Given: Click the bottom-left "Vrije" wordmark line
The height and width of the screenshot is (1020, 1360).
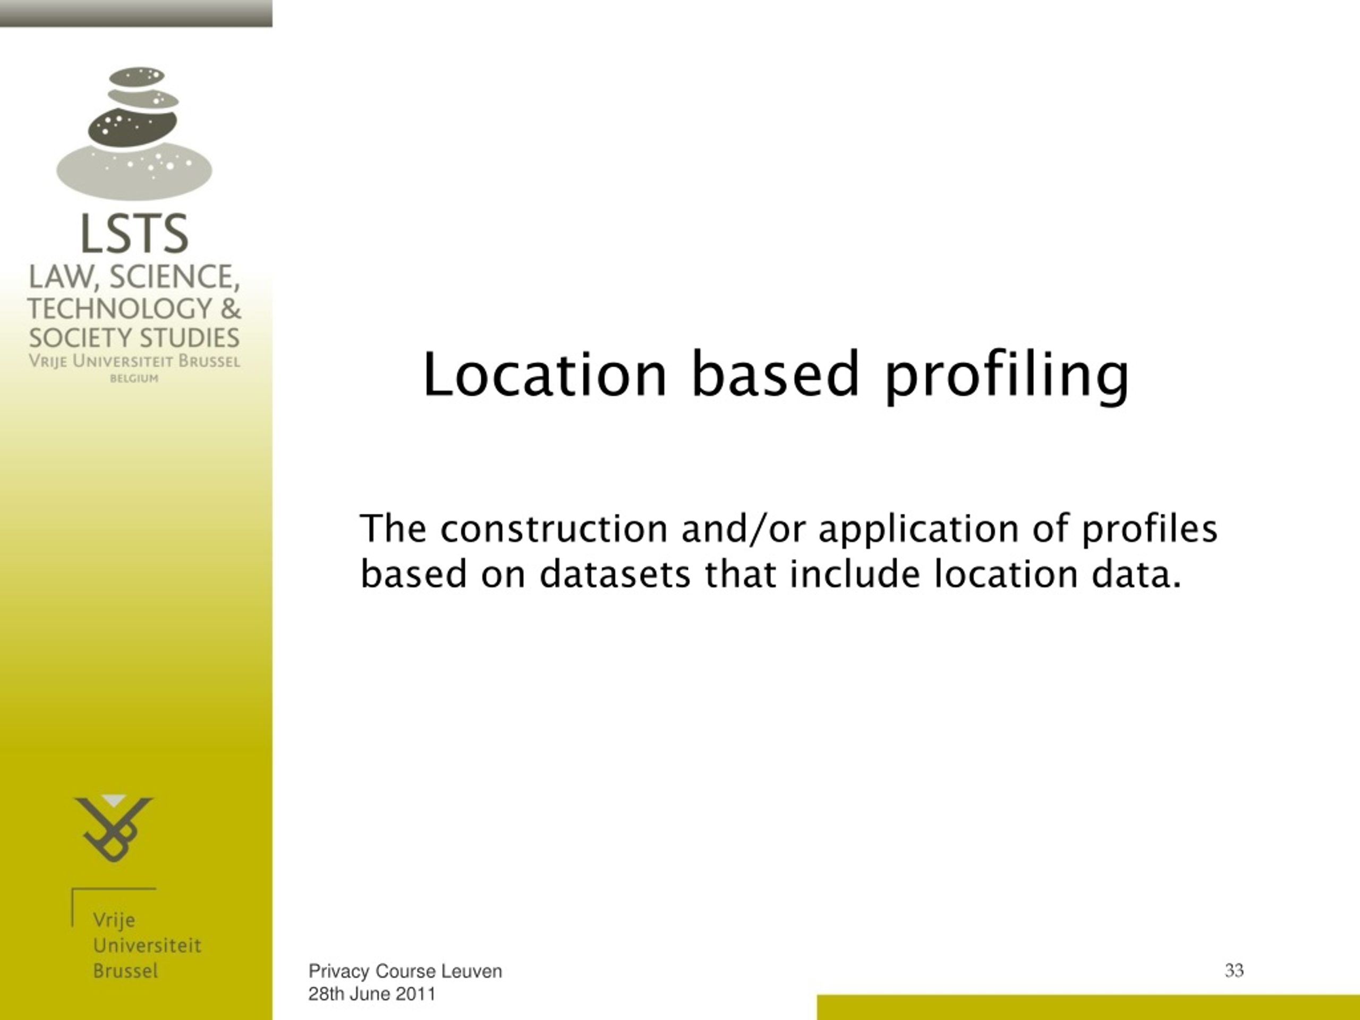Looking at the screenshot, I should (114, 921).
